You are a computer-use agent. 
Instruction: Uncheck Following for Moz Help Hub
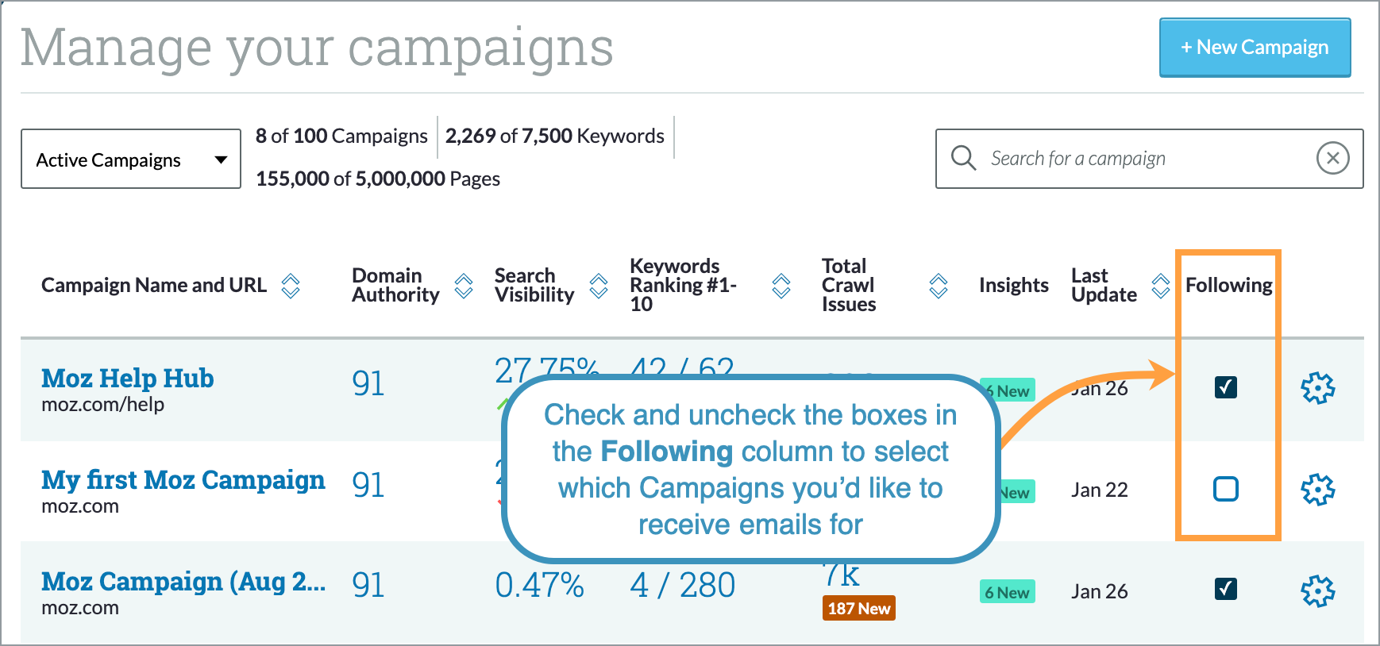click(x=1226, y=387)
